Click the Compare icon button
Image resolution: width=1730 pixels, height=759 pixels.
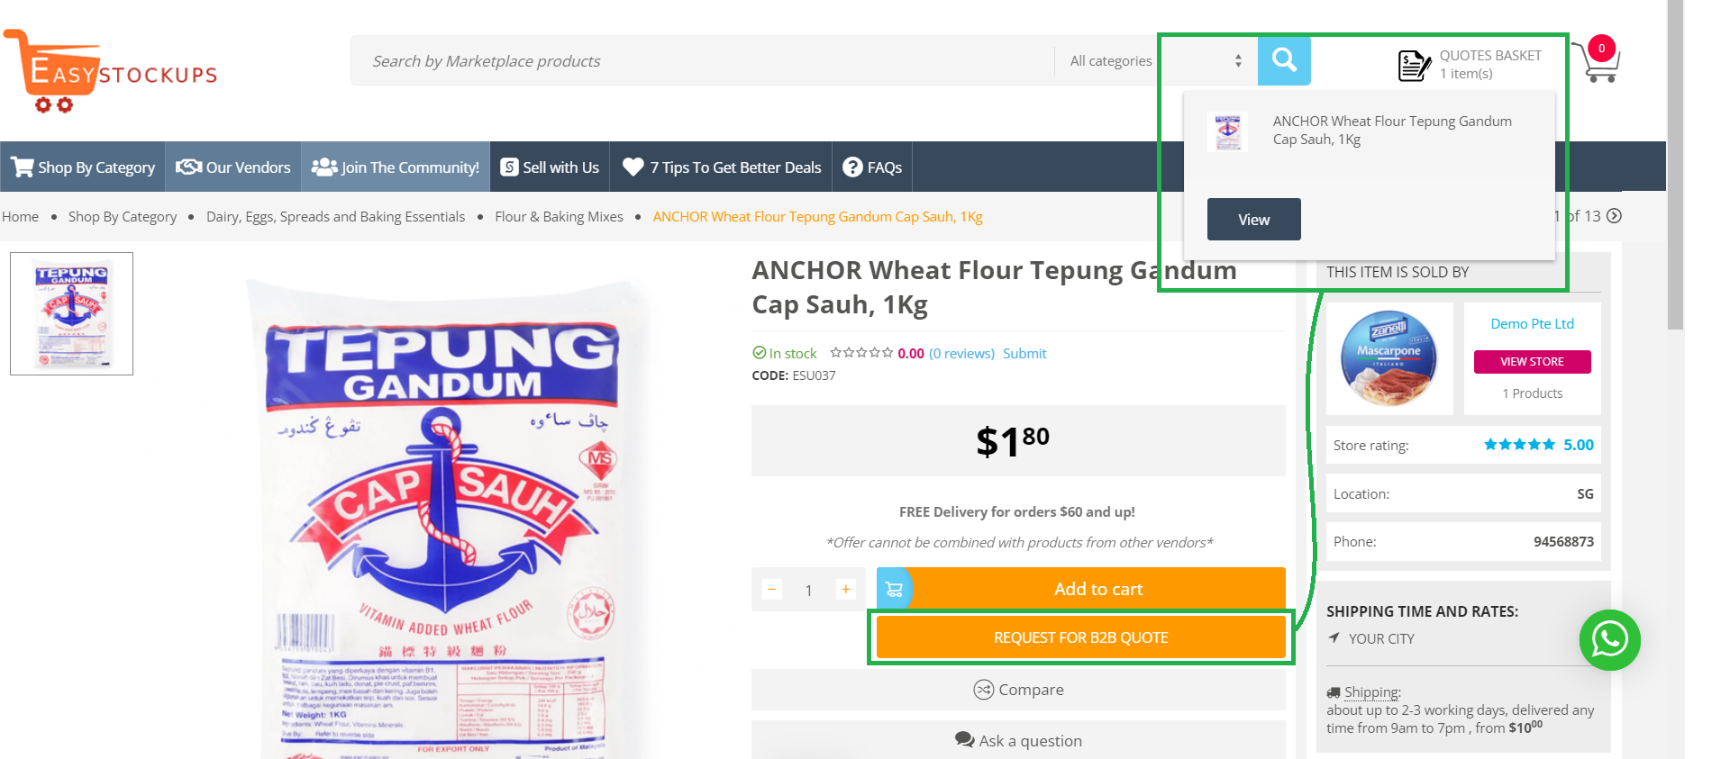coord(983,690)
